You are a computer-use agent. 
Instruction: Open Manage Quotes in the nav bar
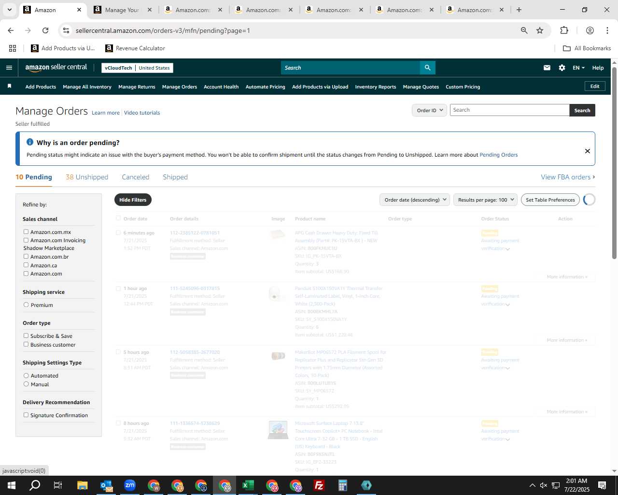(x=421, y=87)
